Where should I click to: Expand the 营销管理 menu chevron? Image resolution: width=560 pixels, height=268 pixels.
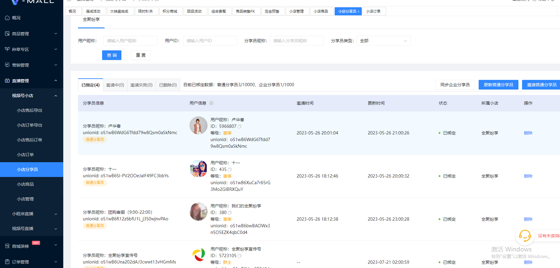coord(56,65)
